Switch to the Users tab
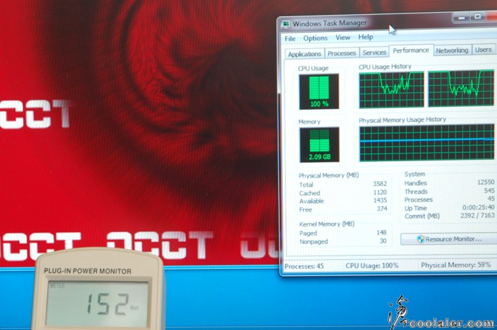 coord(484,50)
